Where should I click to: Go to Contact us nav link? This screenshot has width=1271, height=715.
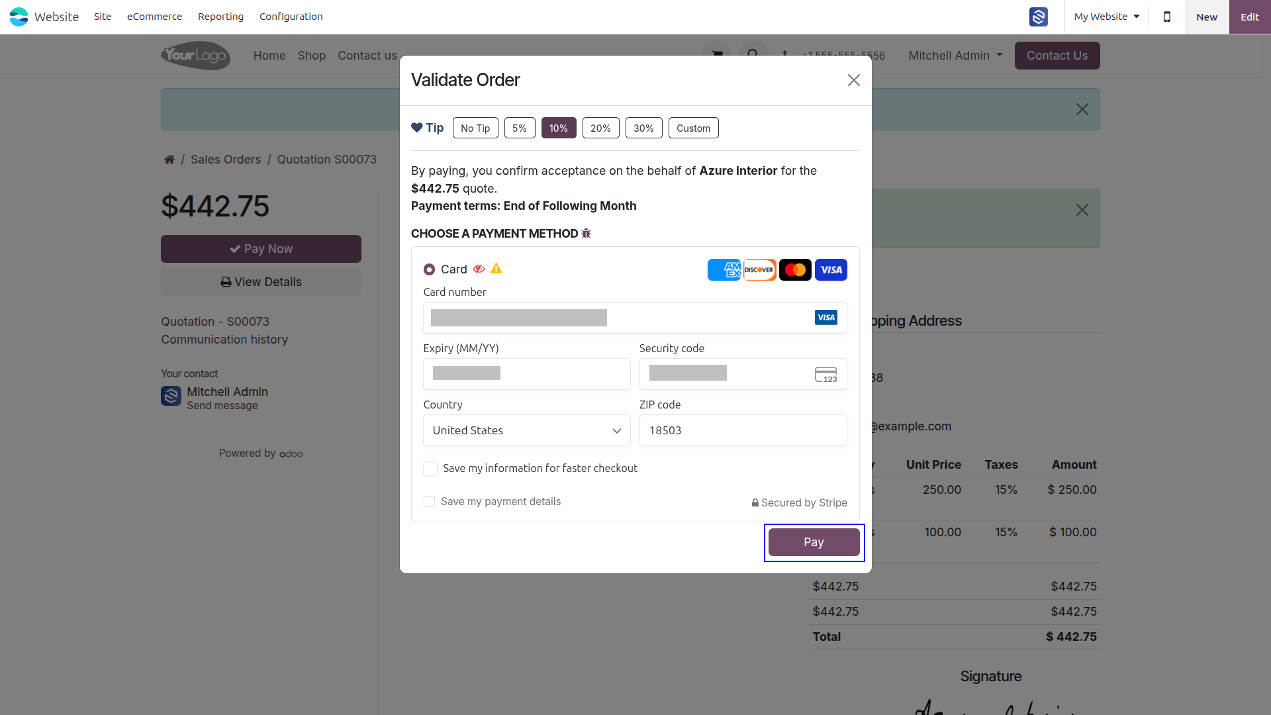pyautogui.click(x=367, y=56)
